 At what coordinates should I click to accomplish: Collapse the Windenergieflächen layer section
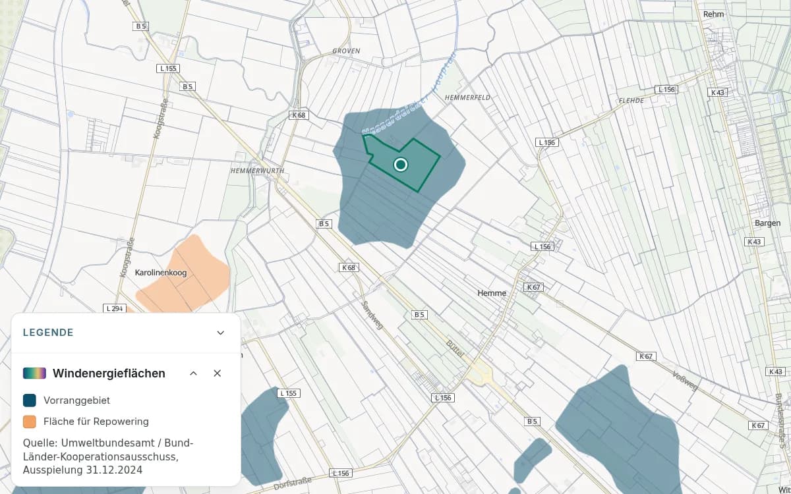pos(193,373)
